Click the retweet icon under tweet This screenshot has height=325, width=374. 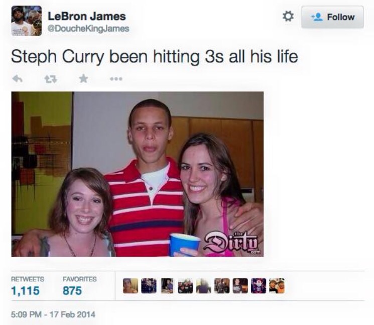[x=51, y=79]
